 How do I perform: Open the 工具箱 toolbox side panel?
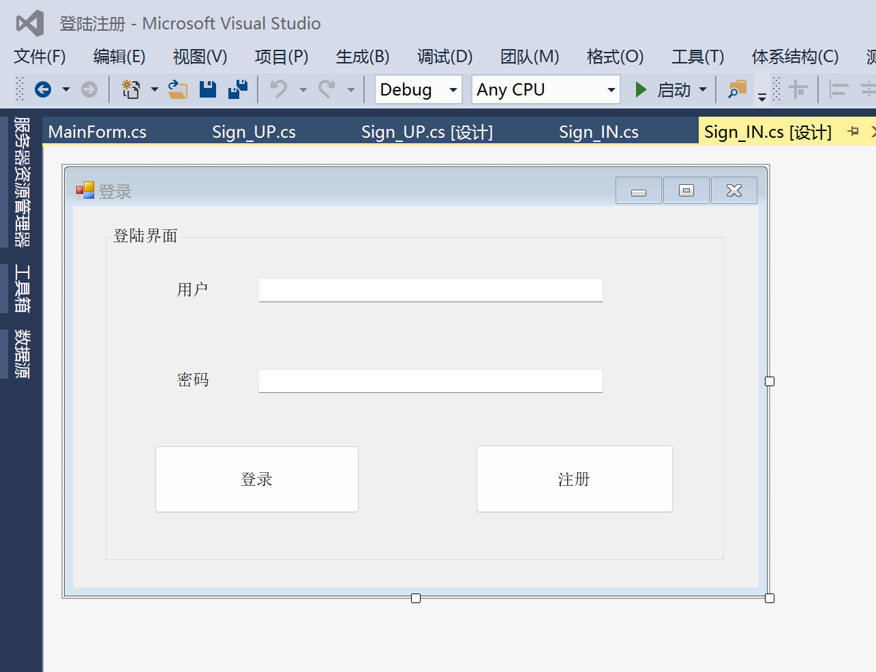[22, 289]
